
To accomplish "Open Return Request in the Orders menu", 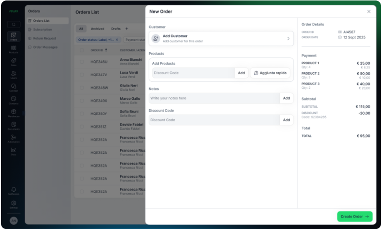I will click(x=44, y=38).
